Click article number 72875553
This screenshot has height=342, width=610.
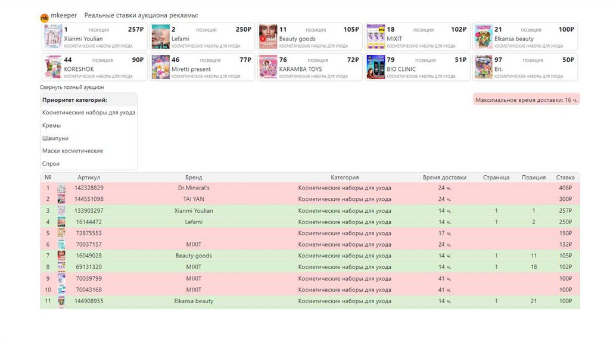pos(89,234)
